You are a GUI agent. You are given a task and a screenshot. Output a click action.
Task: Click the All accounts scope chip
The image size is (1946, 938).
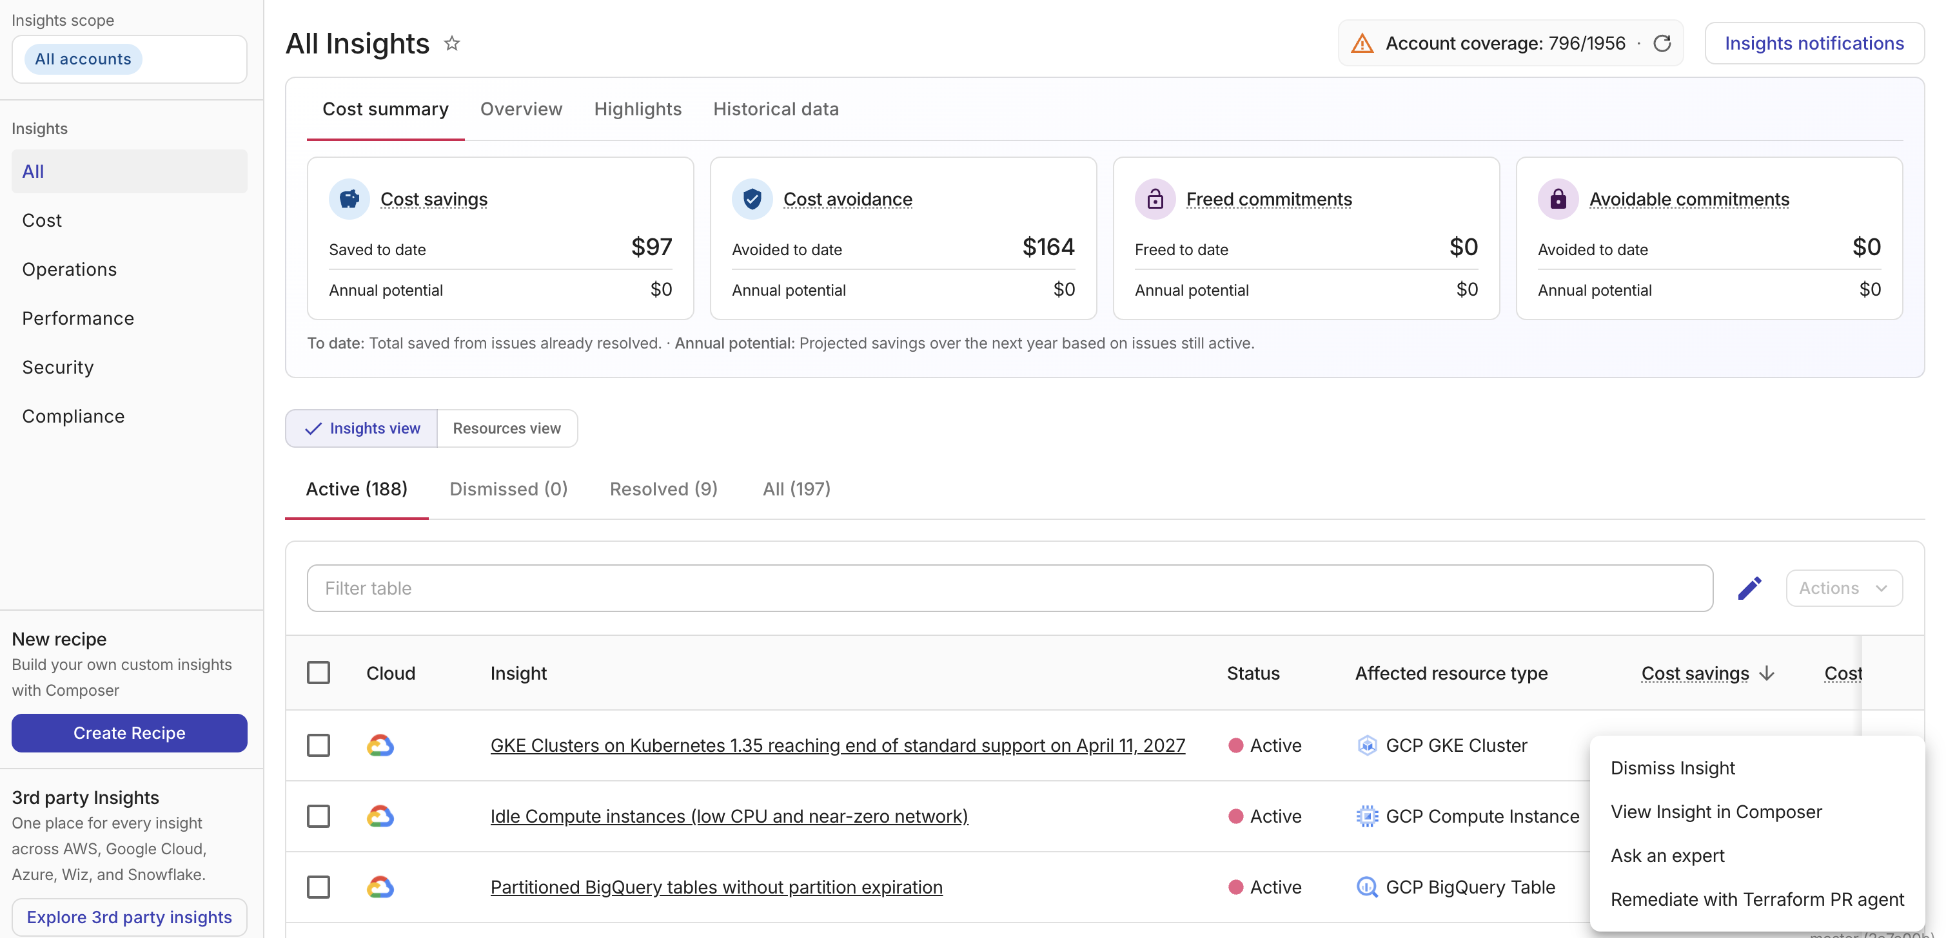pyautogui.click(x=83, y=59)
